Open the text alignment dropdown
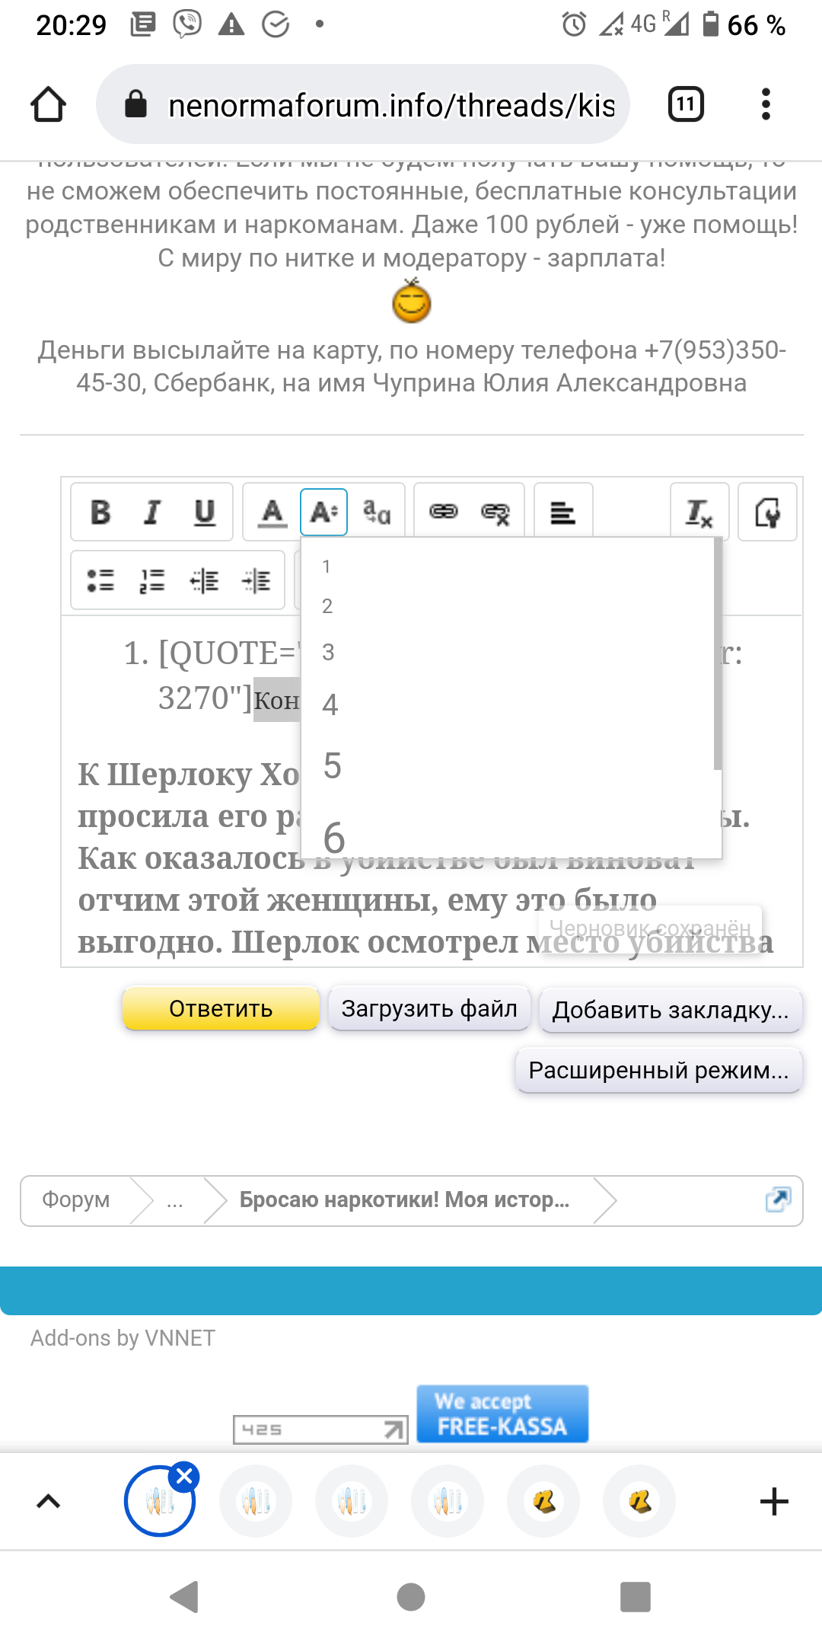822x1645 pixels. click(x=562, y=513)
